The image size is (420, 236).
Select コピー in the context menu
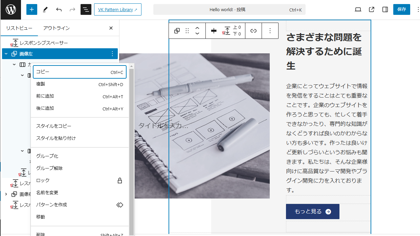pos(80,72)
